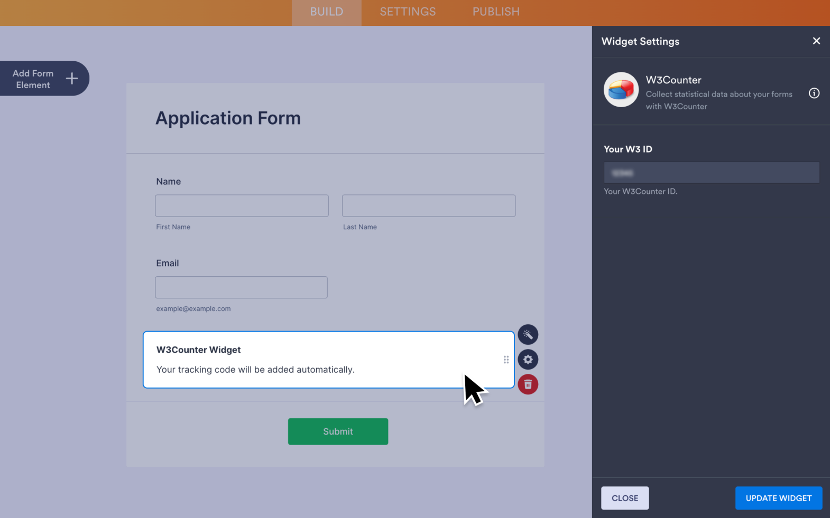Switch to the BUILD tab
This screenshot has width=830, height=518.
click(326, 12)
